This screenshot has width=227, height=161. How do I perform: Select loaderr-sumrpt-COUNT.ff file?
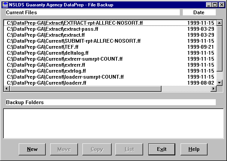[66, 77]
